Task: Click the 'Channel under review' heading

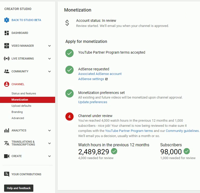Action: click(x=95, y=116)
